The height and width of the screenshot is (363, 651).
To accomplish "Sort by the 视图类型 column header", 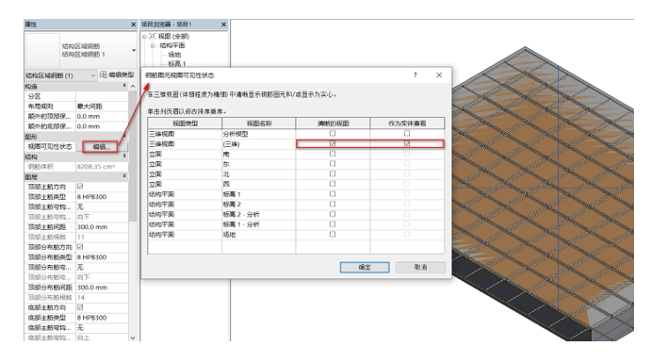I will (185, 124).
